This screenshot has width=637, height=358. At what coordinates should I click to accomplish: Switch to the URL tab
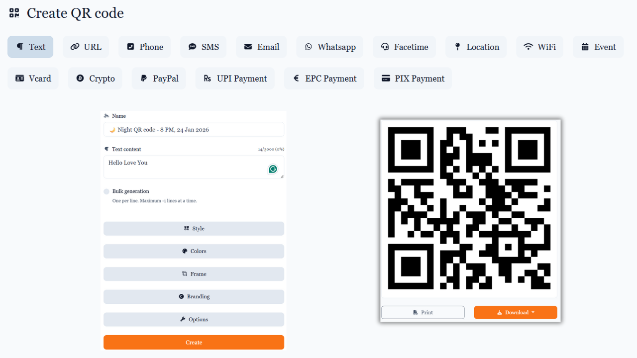(86, 47)
